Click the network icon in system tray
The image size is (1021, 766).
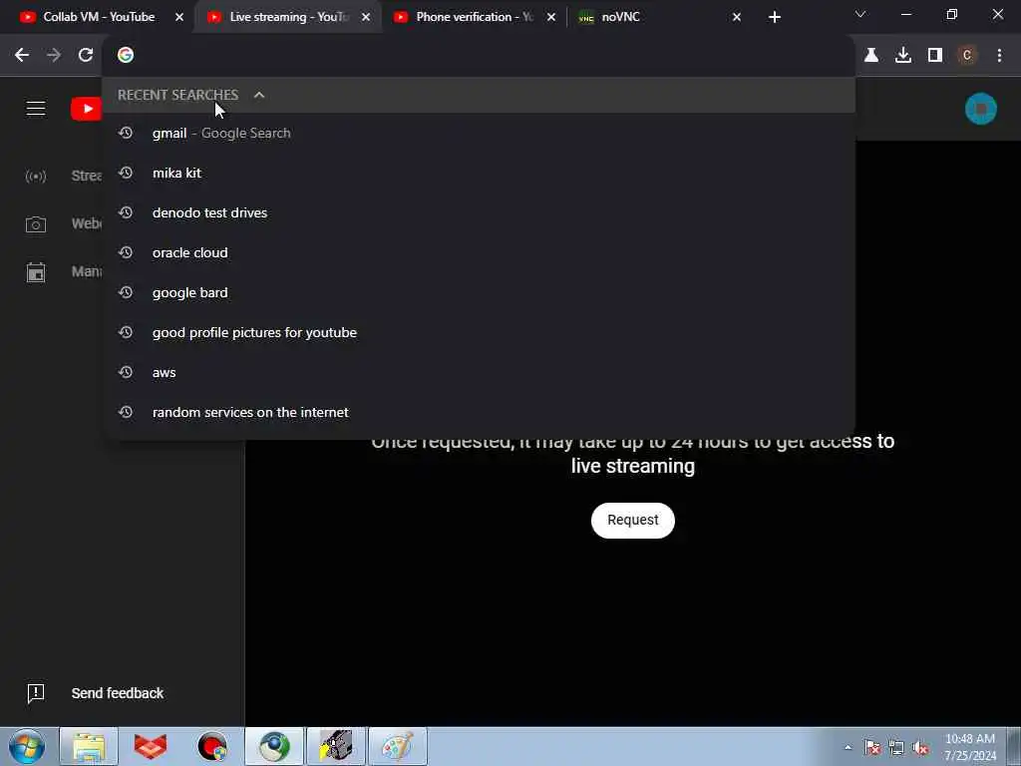click(x=896, y=748)
